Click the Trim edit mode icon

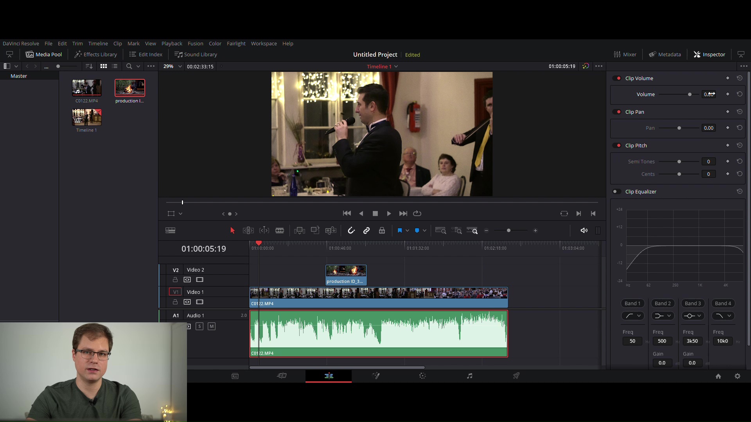(x=248, y=231)
